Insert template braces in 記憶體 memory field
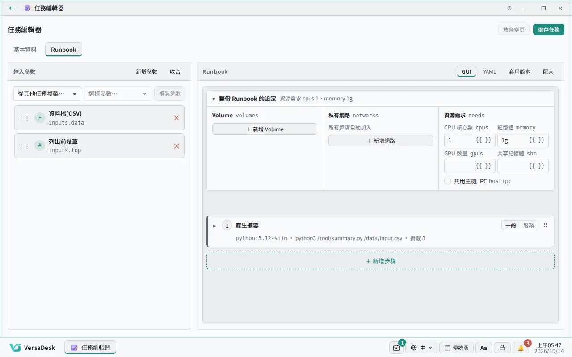 [537, 140]
